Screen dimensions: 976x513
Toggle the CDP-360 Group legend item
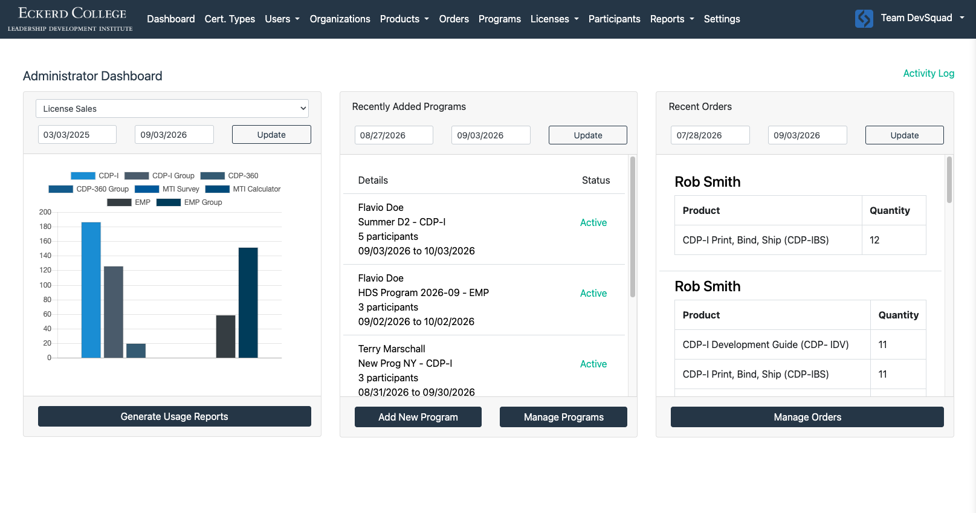(x=89, y=189)
